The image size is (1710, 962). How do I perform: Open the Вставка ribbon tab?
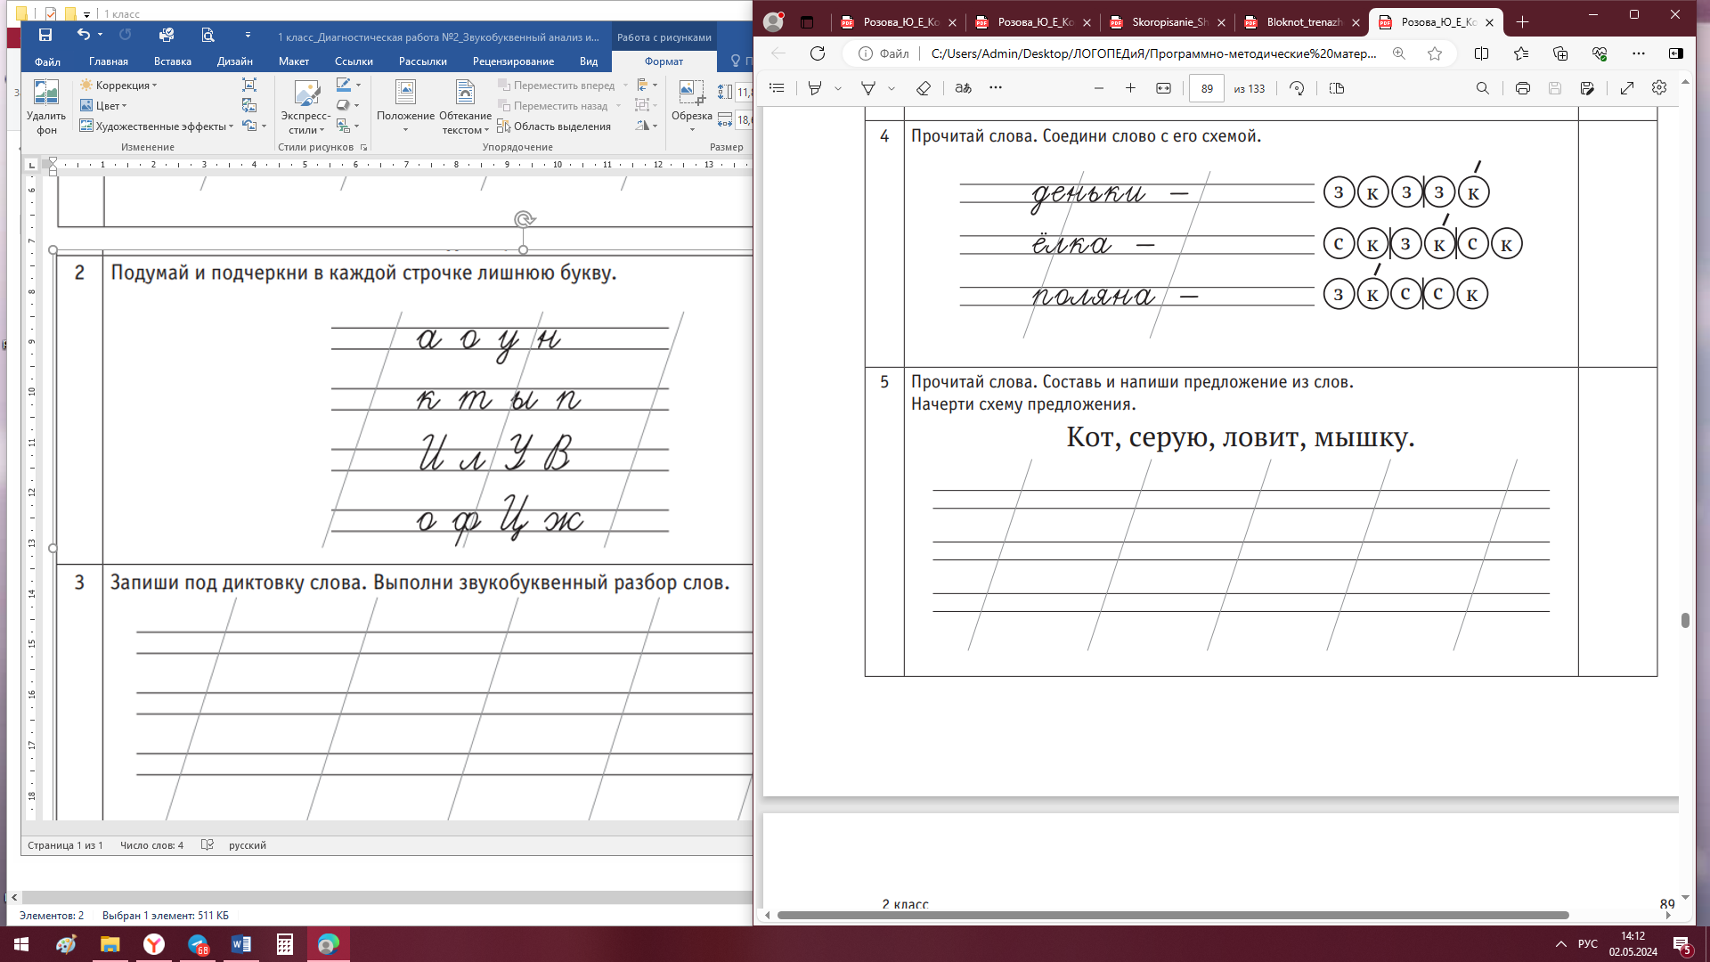(x=172, y=61)
